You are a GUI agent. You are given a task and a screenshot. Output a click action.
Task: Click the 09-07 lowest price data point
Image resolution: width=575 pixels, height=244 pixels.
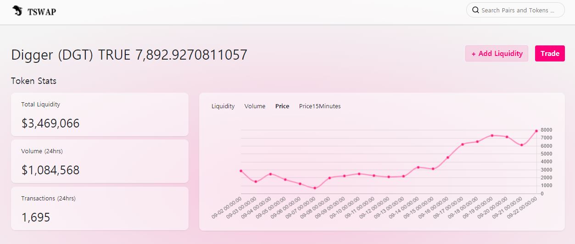point(315,188)
